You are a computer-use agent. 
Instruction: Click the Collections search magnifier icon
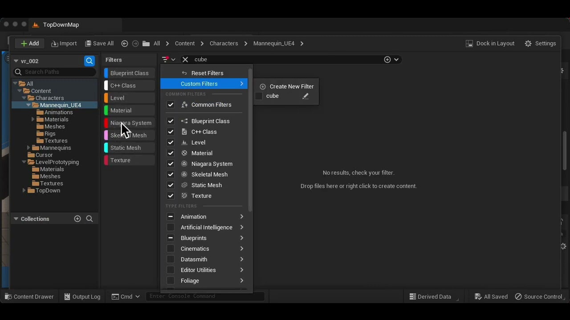(90, 219)
